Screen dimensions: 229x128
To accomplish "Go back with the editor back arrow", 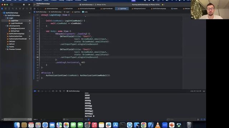I will [x=38, y=9].
